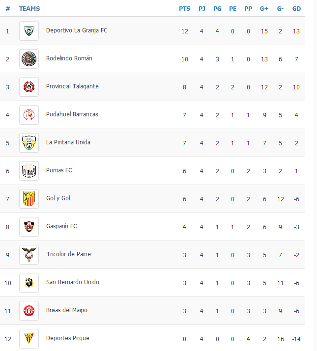Select the TEAMS column header
The width and height of the screenshot is (317, 351).
[29, 9]
